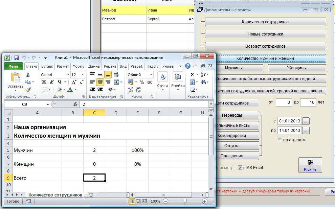Select the Format Painter brush icon
Viewport: 335px width, 209px height.
pos(28,89)
